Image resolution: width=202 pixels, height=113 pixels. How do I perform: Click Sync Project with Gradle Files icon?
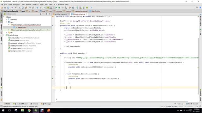click(x=77, y=8)
